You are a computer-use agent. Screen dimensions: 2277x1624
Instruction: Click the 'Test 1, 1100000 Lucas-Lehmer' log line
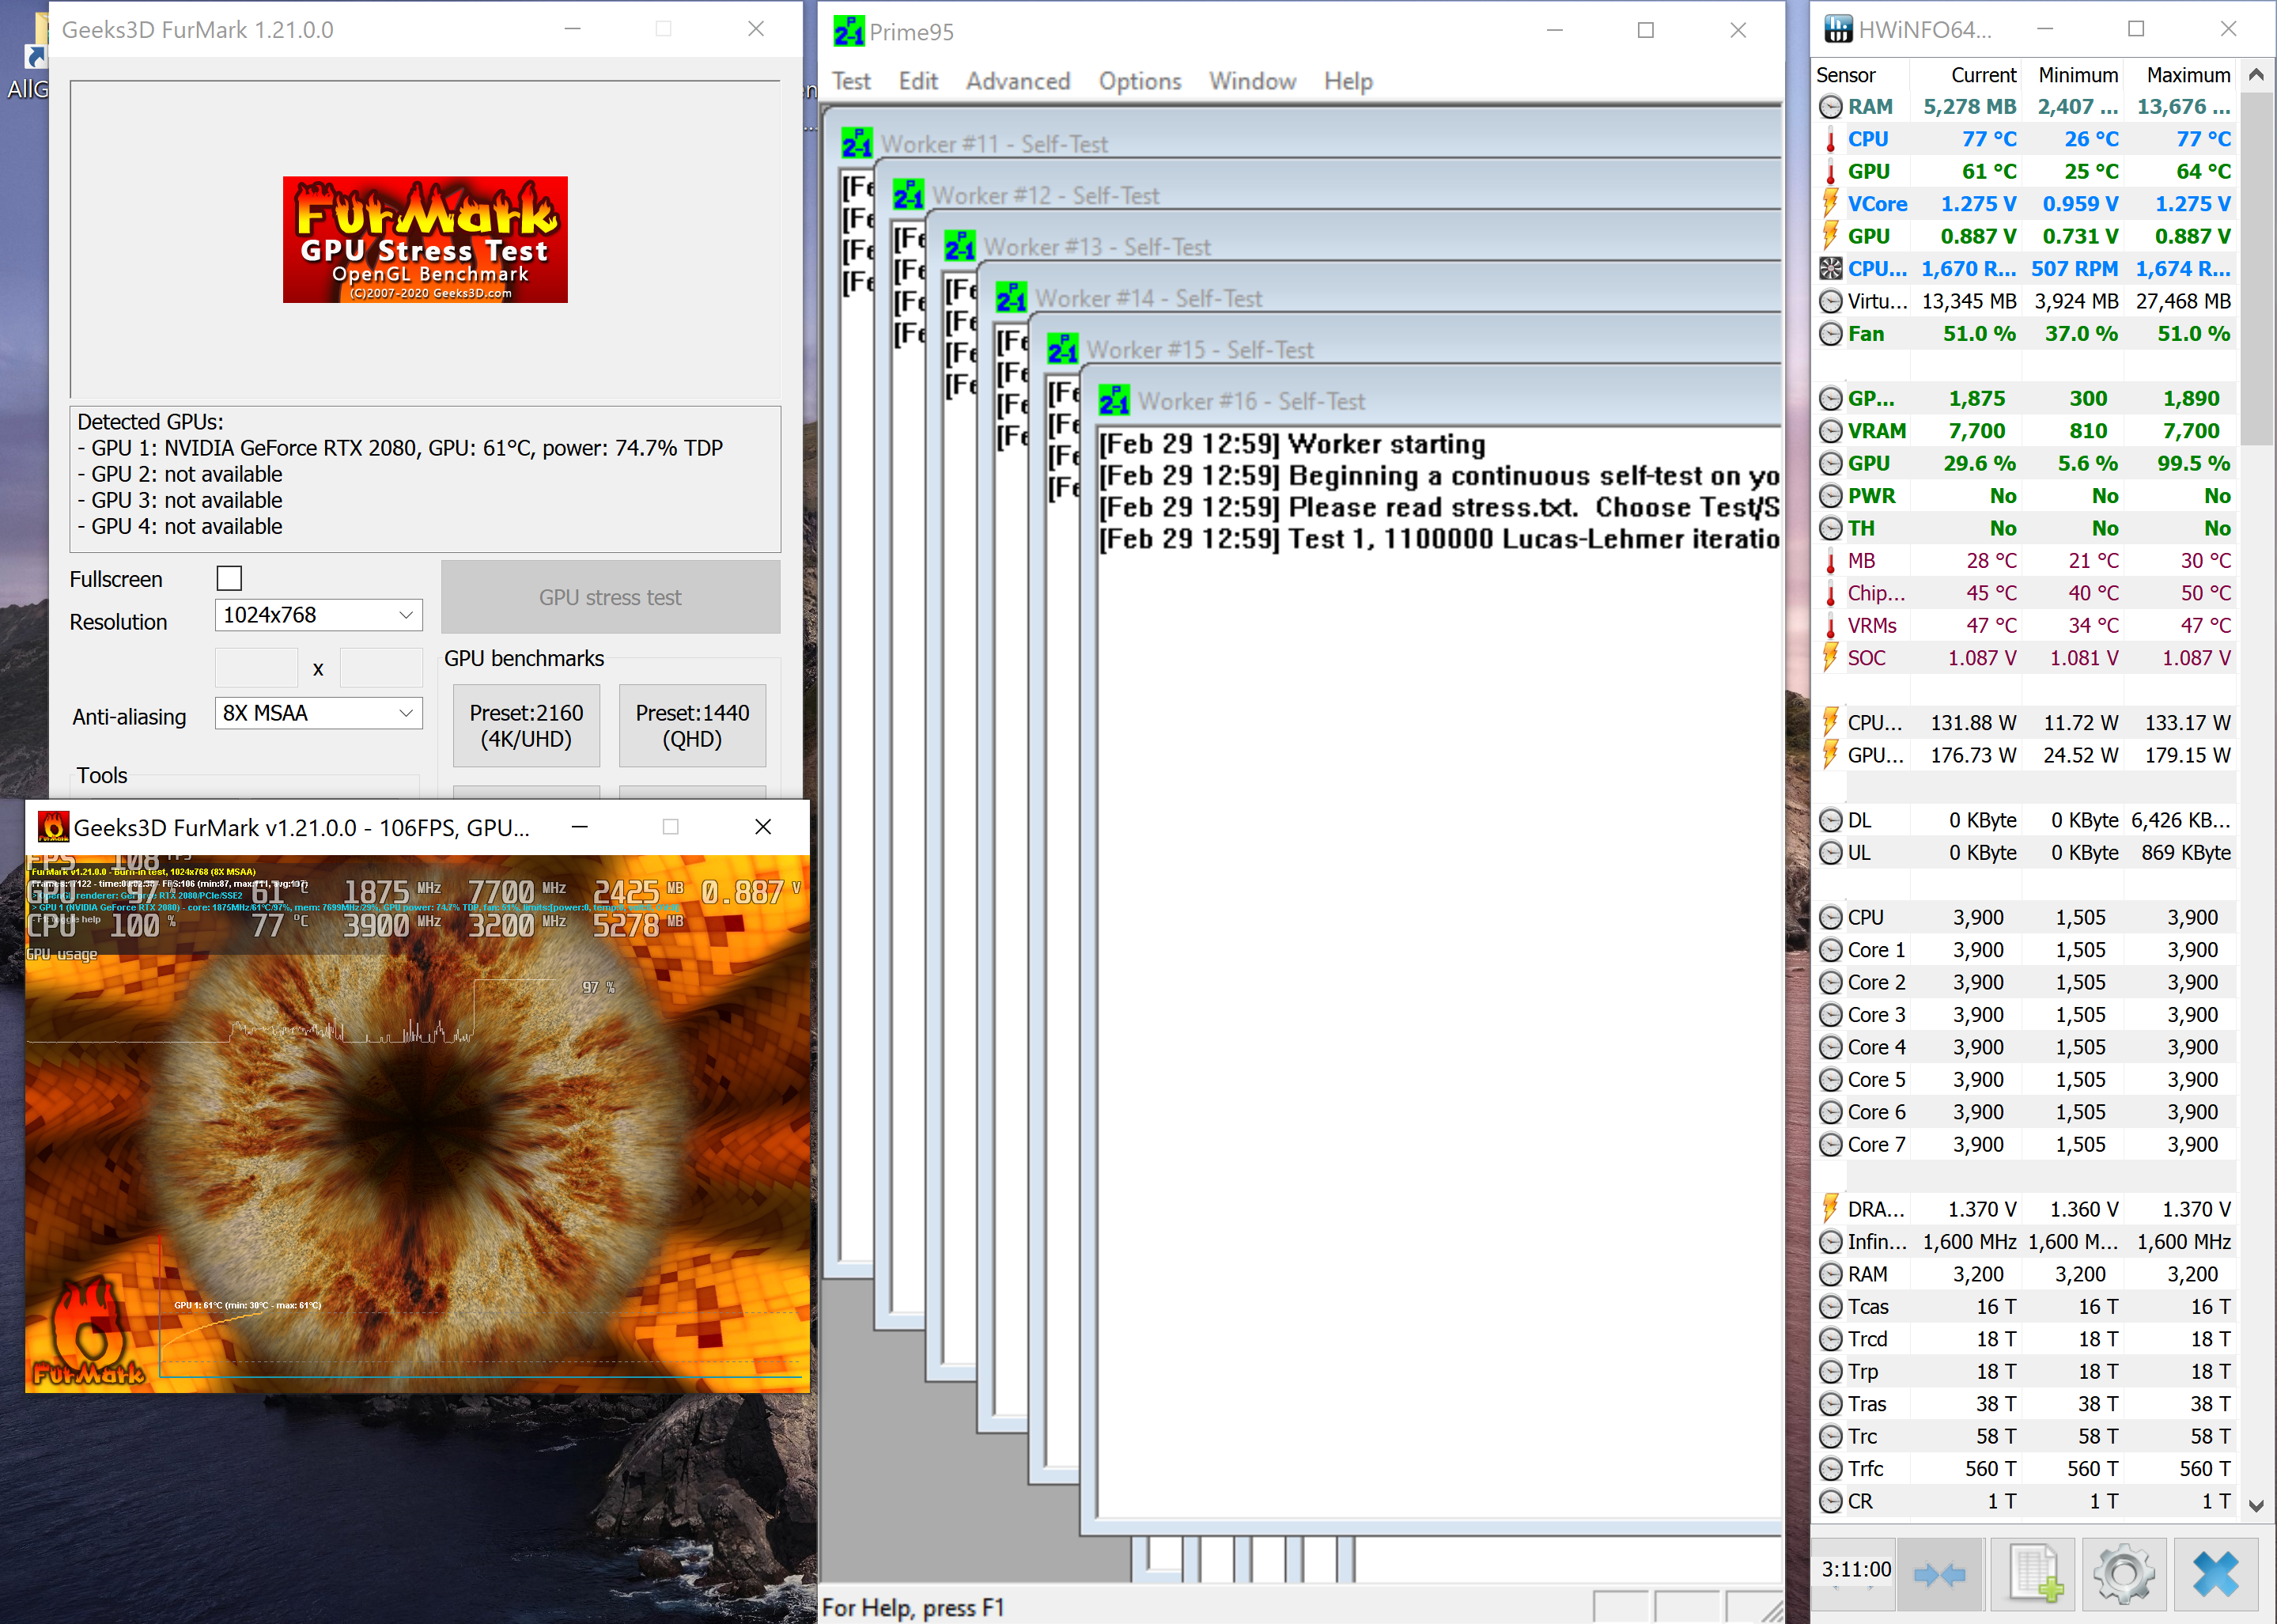coord(1439,539)
